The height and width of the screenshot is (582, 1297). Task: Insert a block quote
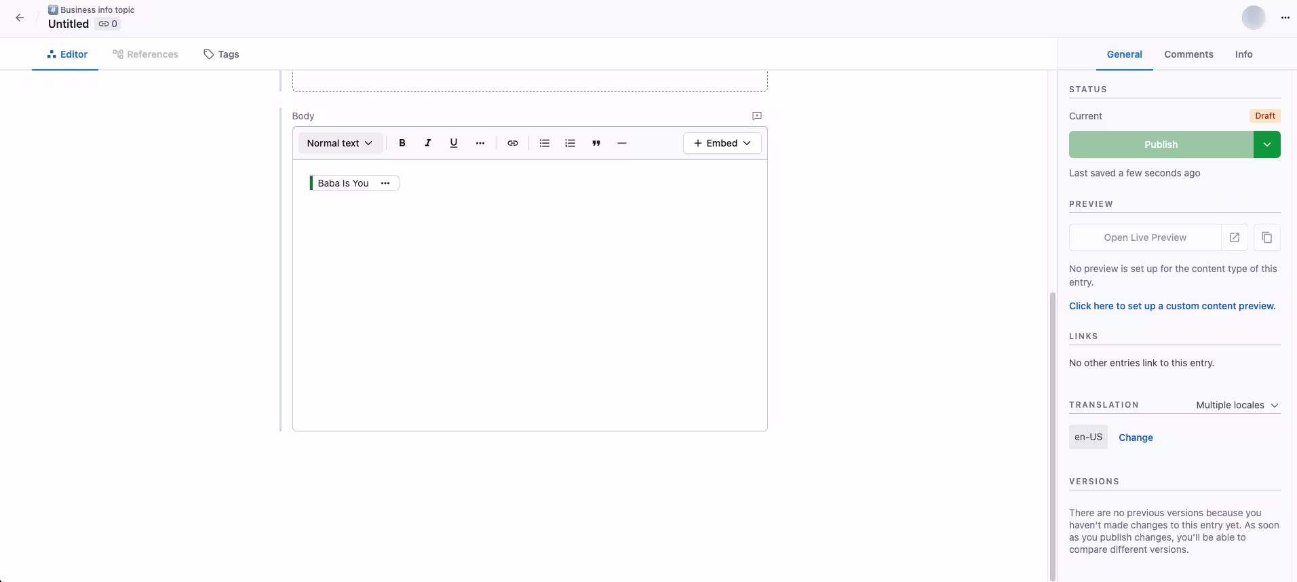[x=596, y=143]
